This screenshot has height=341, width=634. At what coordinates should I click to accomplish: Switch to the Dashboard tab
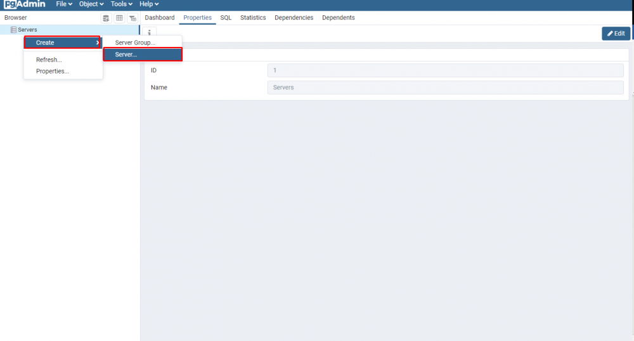(160, 18)
